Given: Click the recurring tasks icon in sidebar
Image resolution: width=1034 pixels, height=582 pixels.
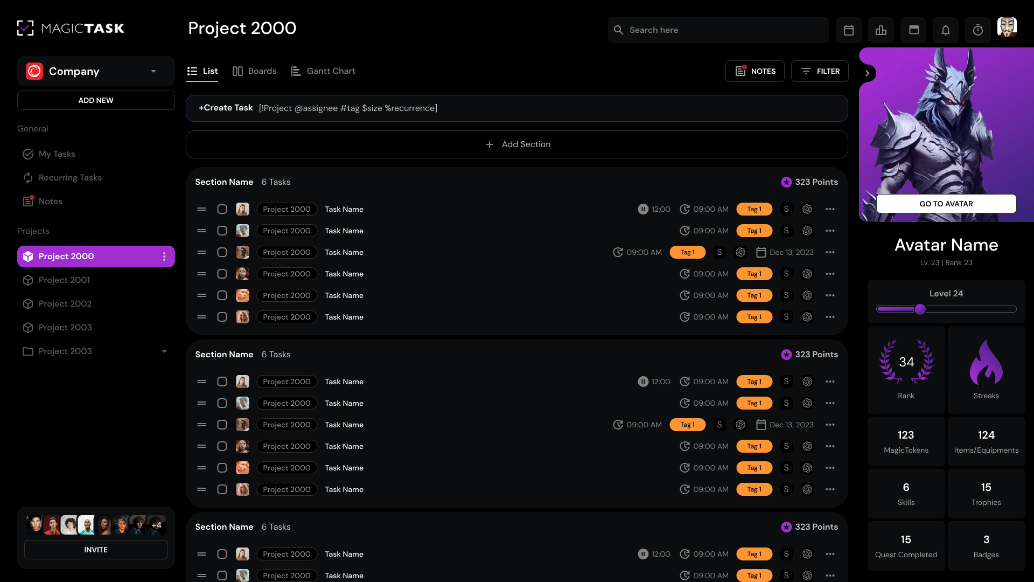Looking at the screenshot, I should [27, 178].
